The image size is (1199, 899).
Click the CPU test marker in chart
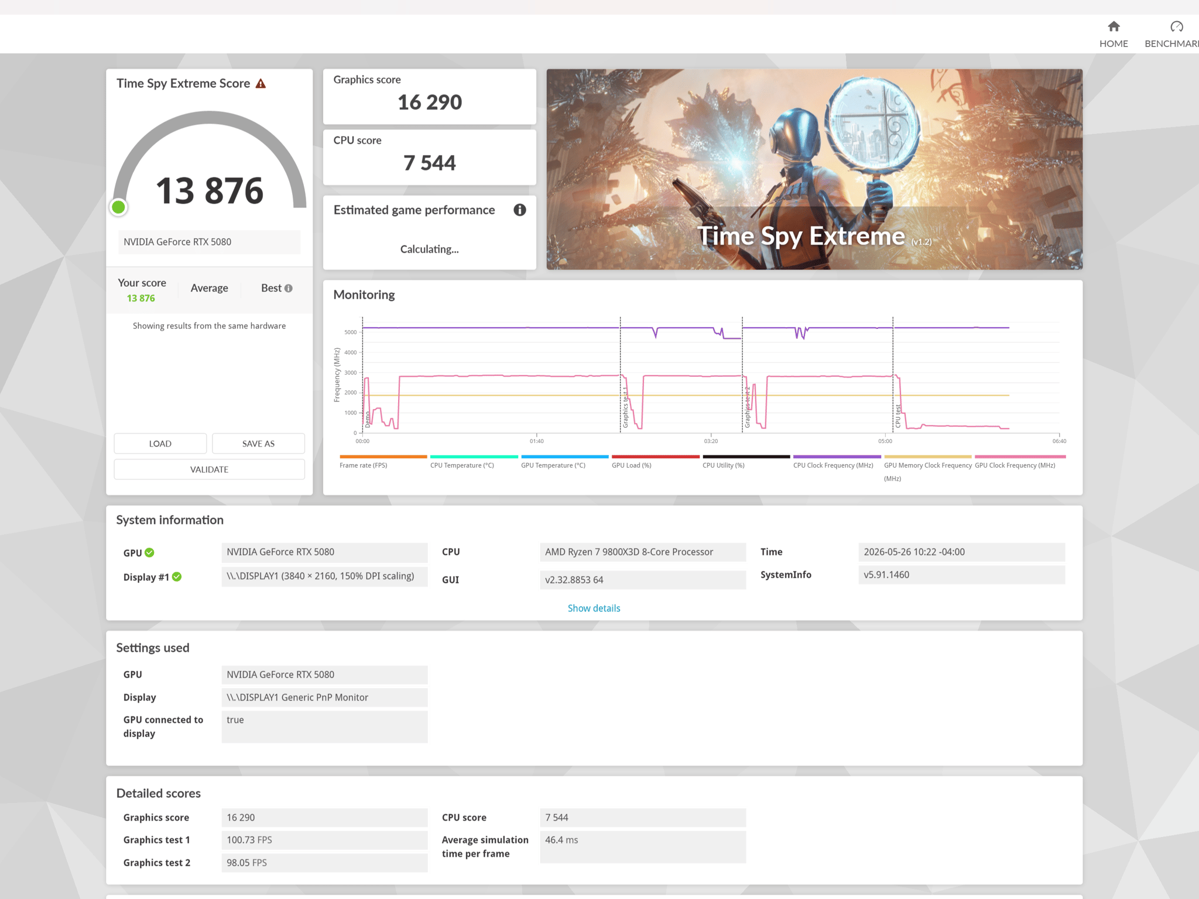(898, 416)
